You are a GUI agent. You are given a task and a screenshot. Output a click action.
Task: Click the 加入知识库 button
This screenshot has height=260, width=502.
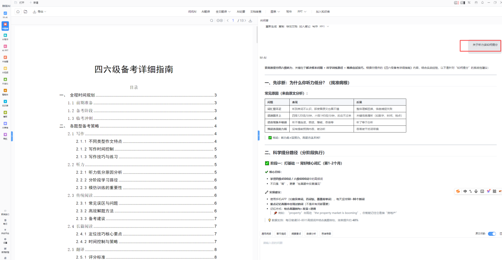point(323,12)
